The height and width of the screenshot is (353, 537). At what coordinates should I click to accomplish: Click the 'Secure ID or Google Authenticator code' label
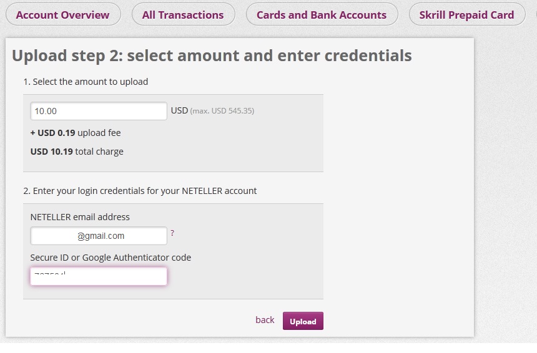tap(111, 258)
